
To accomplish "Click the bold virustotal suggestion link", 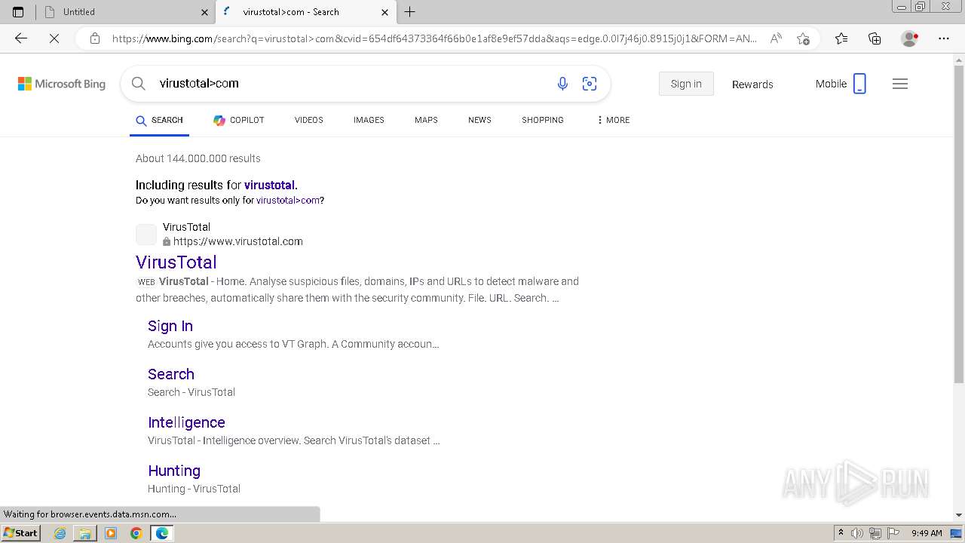I will pyautogui.click(x=269, y=185).
